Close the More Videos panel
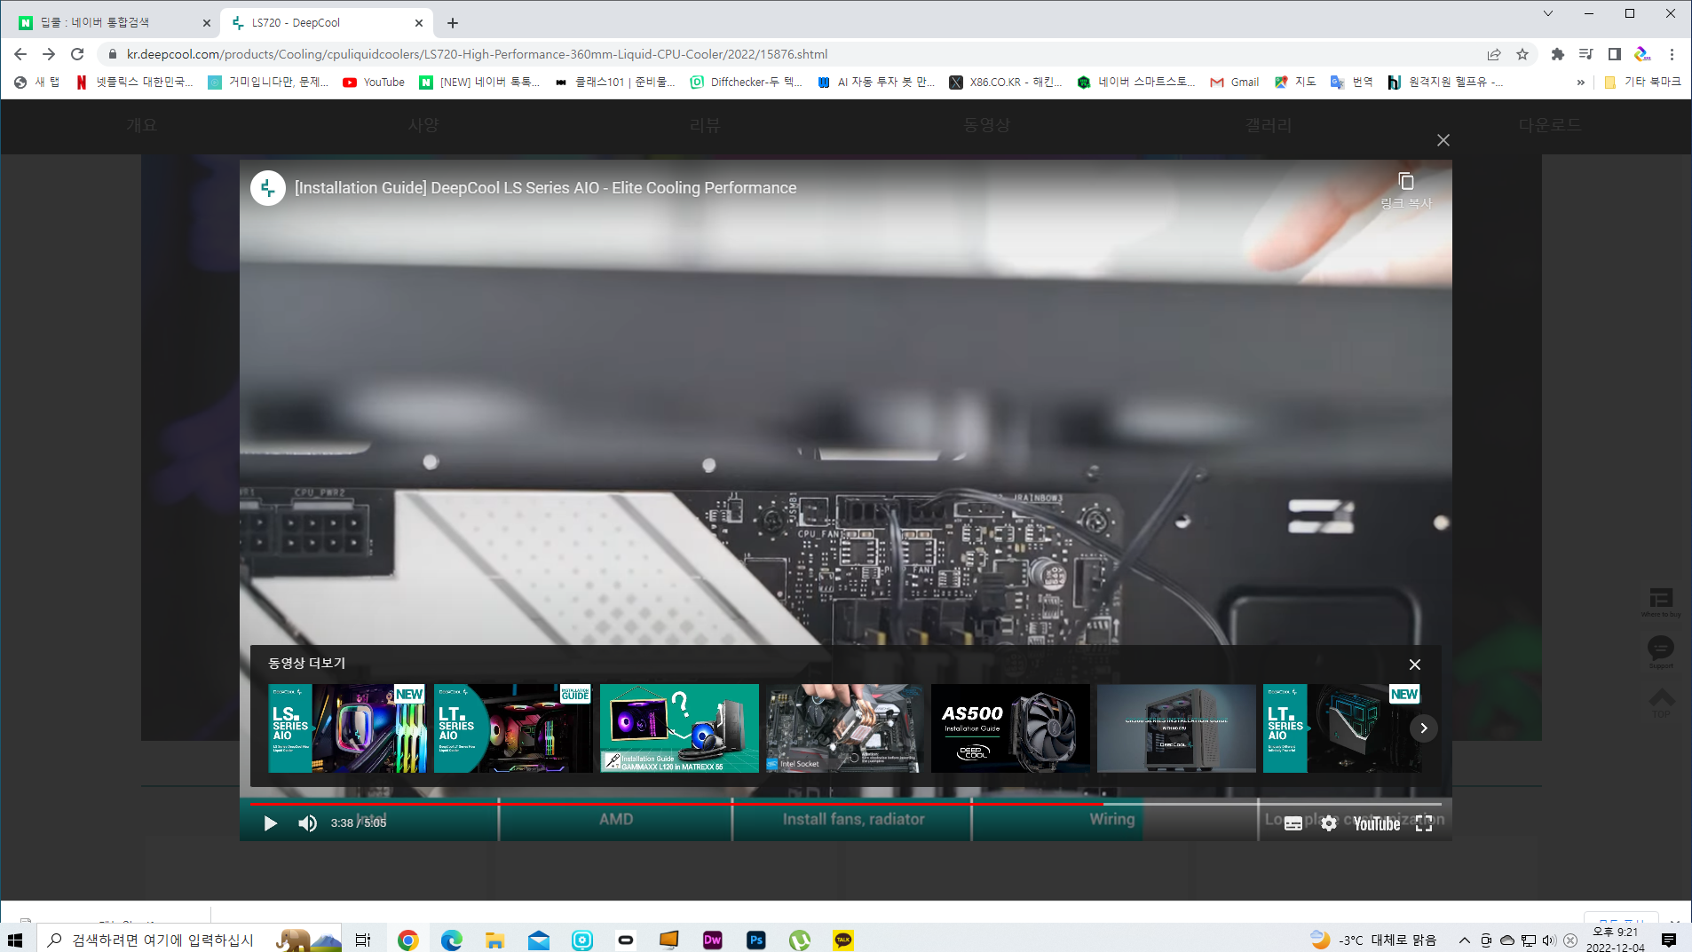Image resolution: width=1692 pixels, height=952 pixels. tap(1415, 665)
